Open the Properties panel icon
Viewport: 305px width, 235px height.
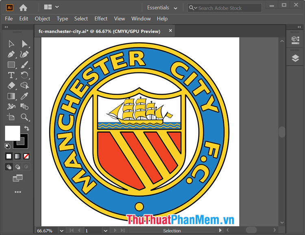point(295,40)
